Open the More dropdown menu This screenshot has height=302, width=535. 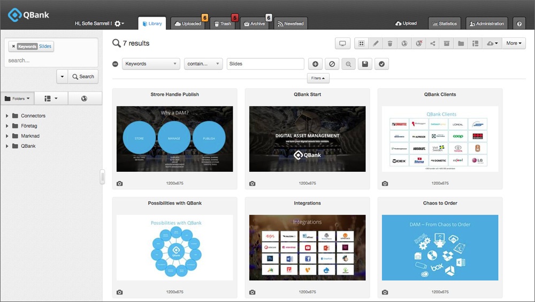click(514, 43)
